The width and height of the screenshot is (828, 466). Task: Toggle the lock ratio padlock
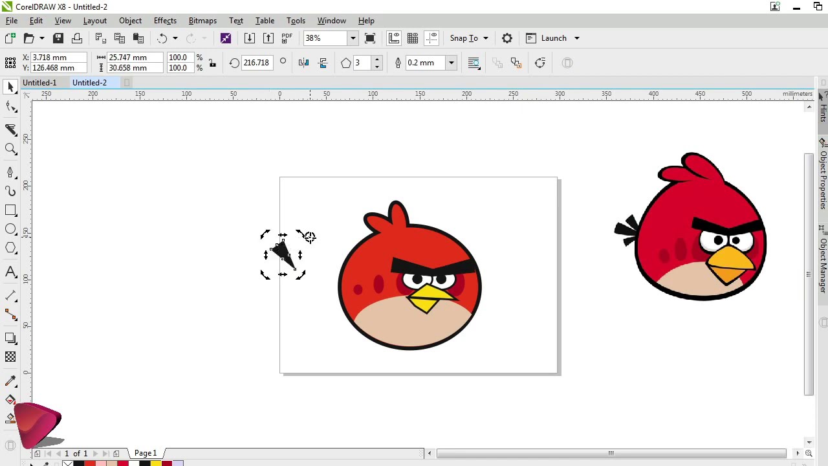(x=212, y=63)
